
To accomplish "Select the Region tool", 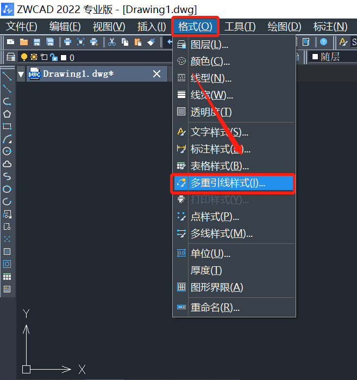I will [7, 264].
